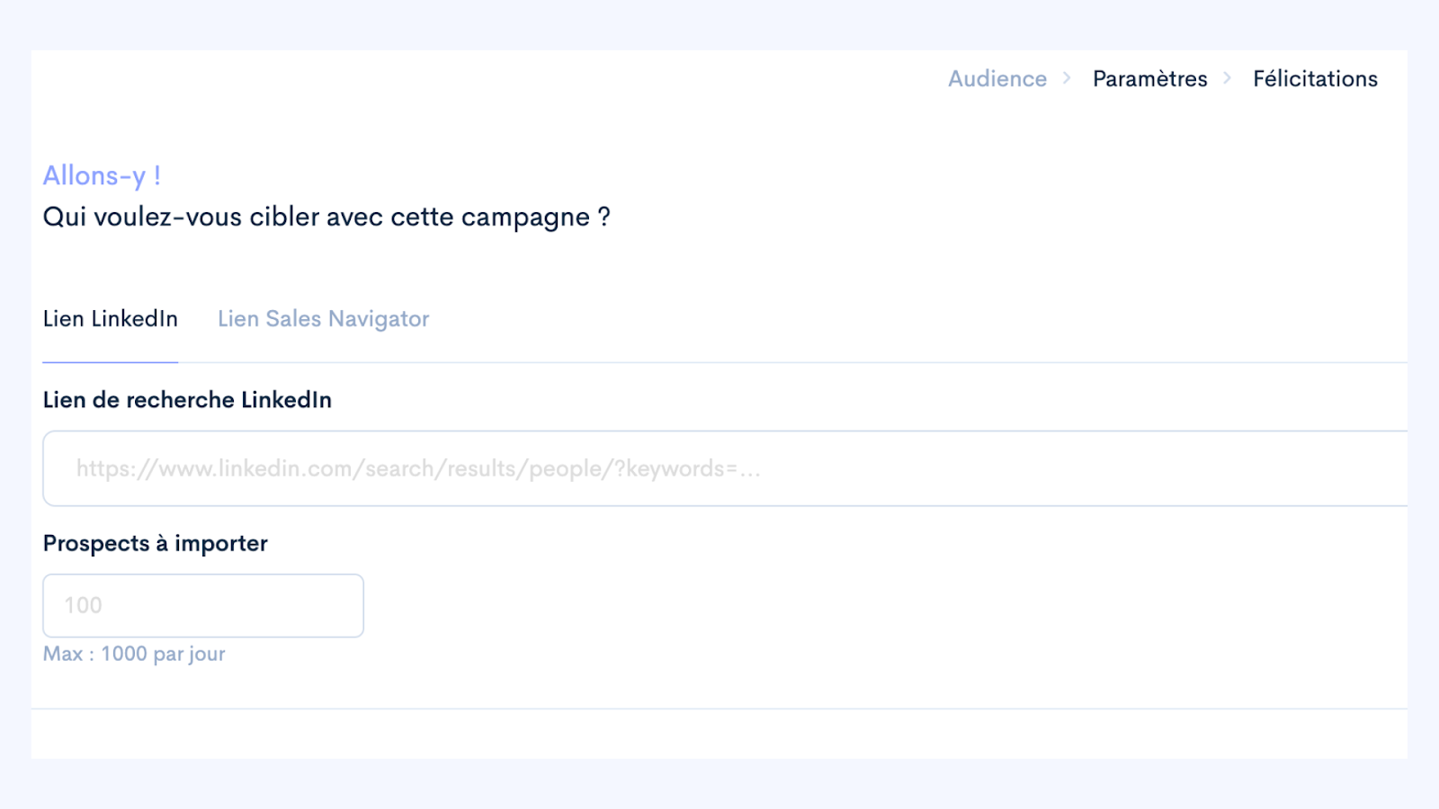1439x809 pixels.
Task: Focus the Prospects à importer number field
Action: pos(203,606)
